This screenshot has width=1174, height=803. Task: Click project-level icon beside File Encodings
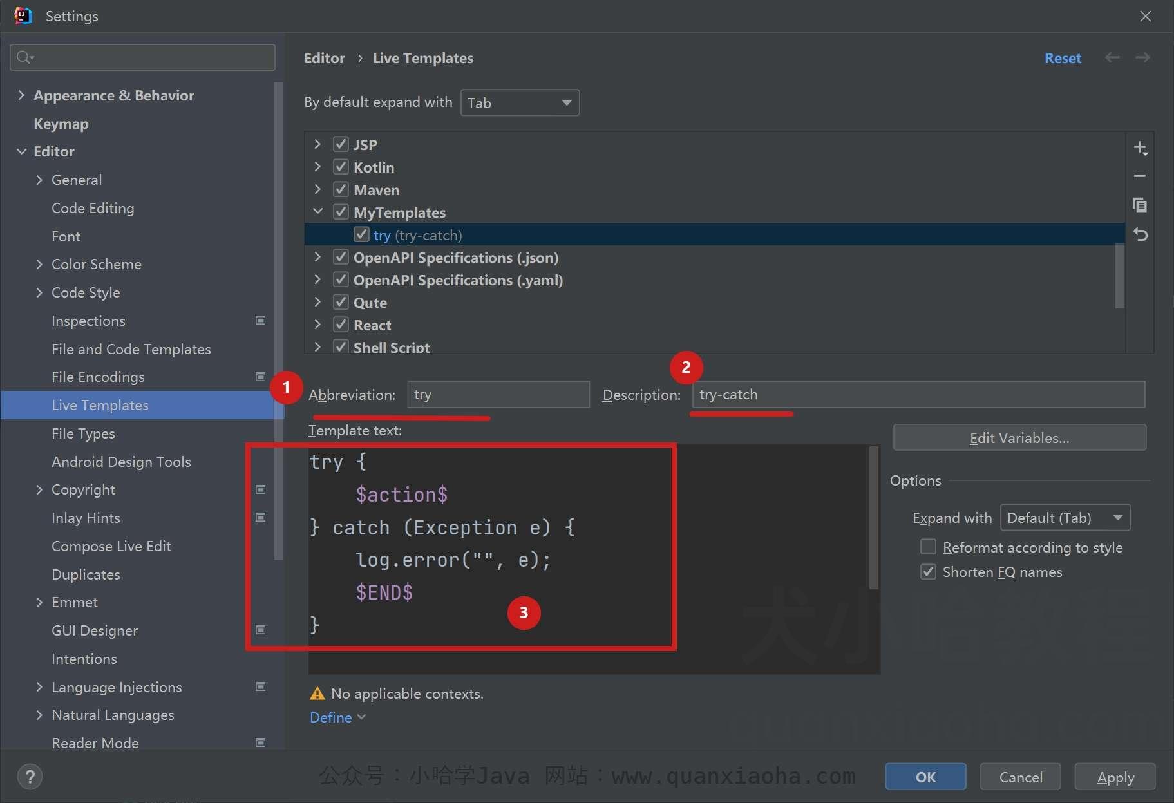(261, 377)
